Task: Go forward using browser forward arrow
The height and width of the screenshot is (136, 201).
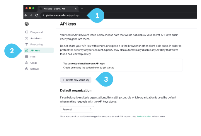Action: (x=31, y=15)
